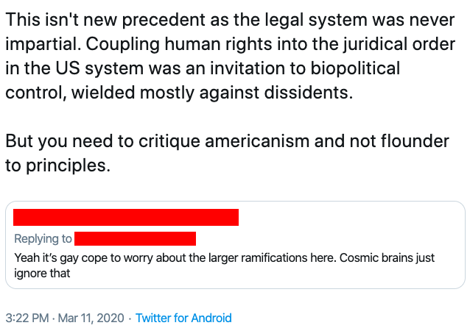The image size is (470, 331).
Task: Click the phrase 'Cosmic brains' in quoted tweet
Action: point(390,259)
